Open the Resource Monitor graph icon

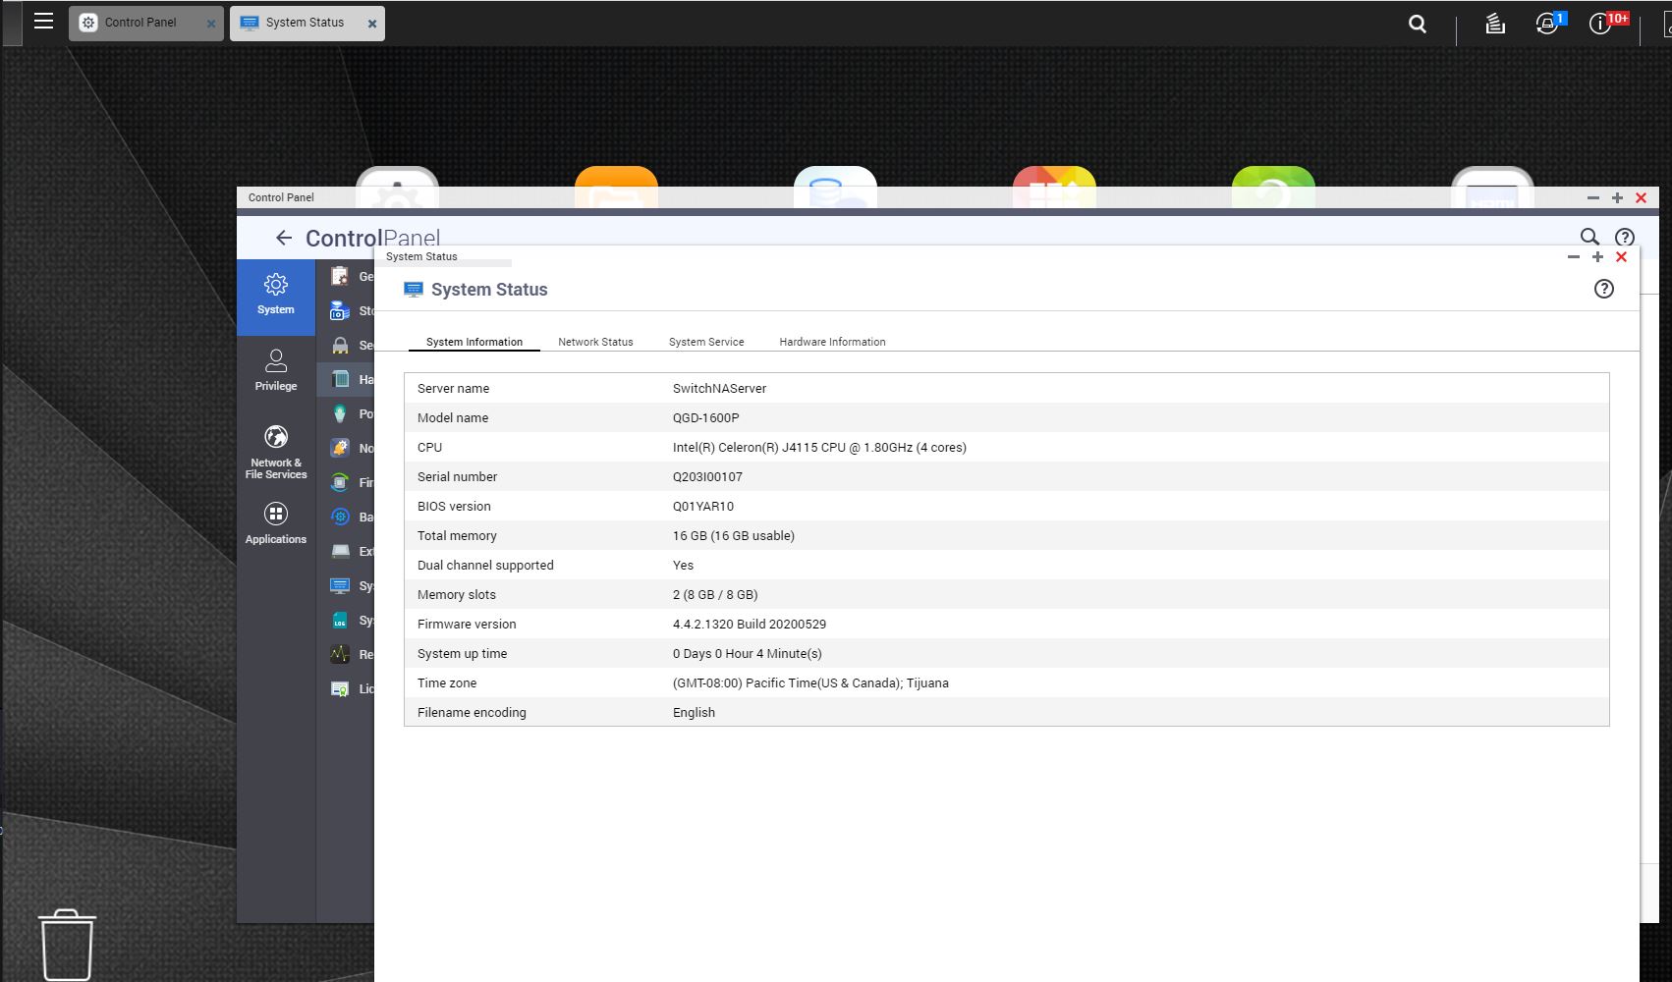[x=340, y=654]
